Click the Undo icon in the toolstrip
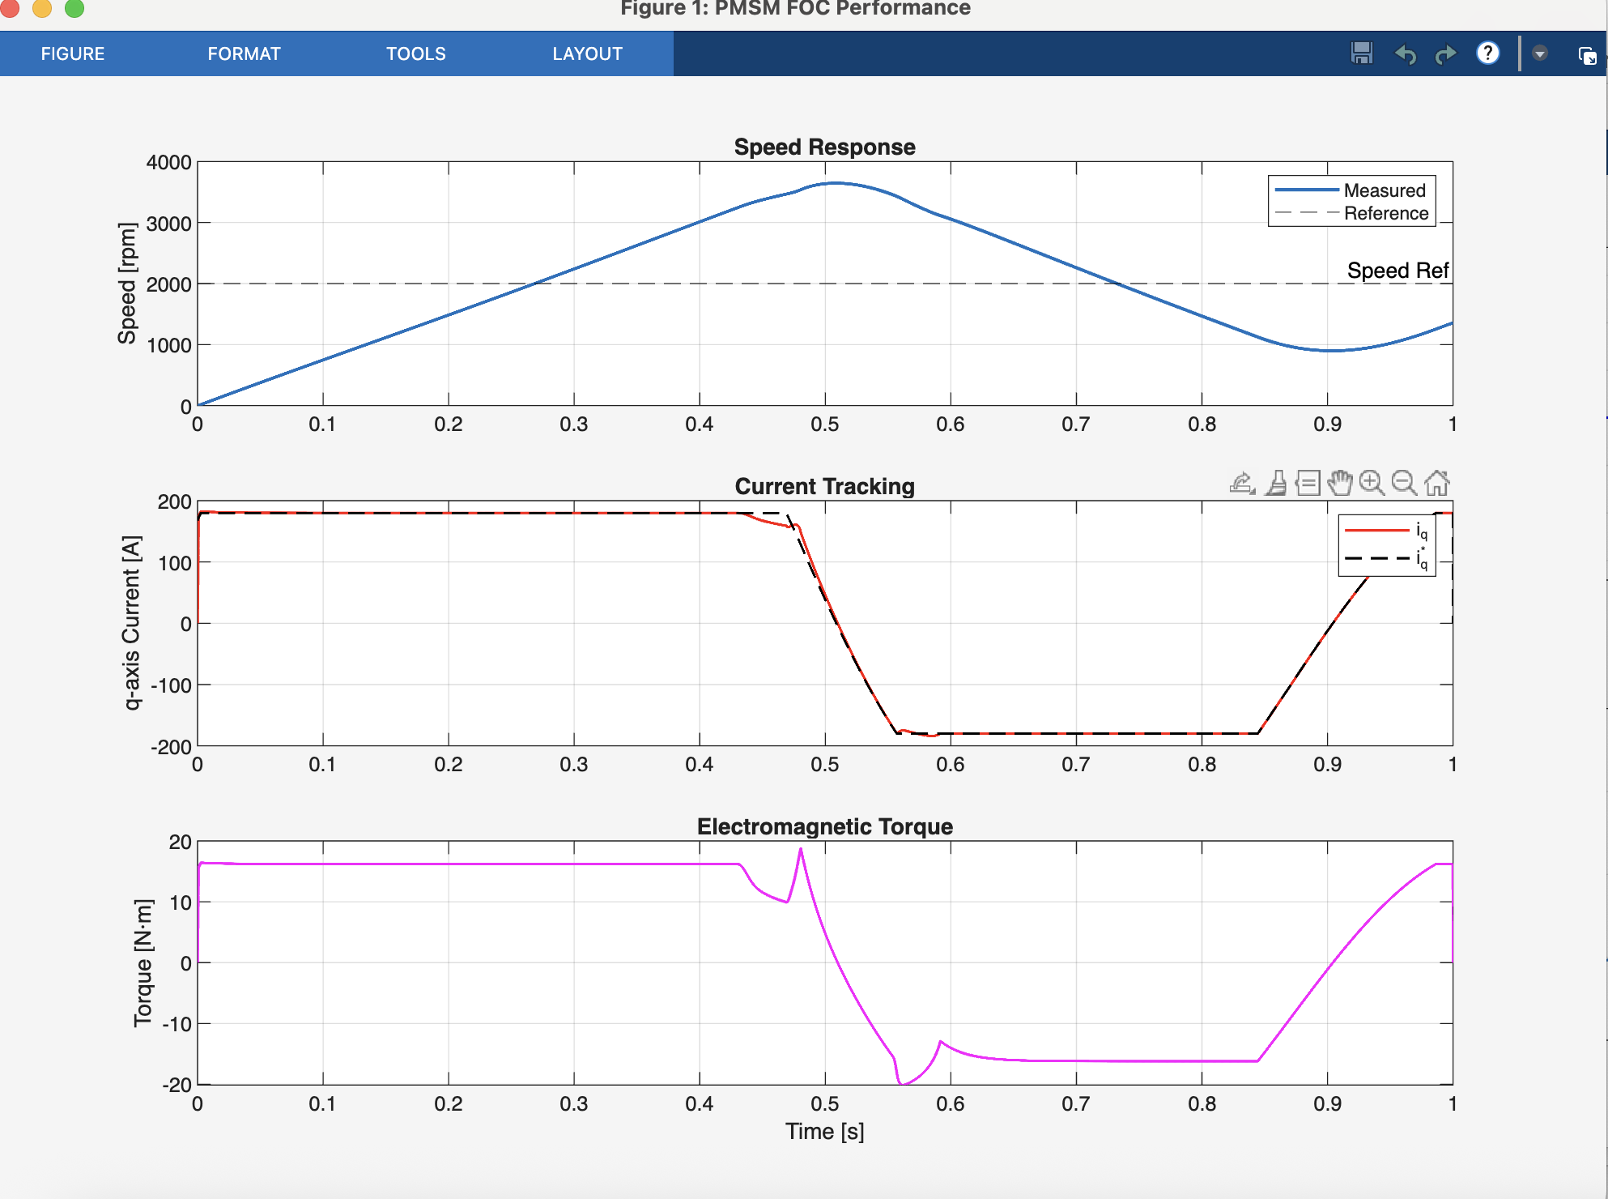Screen dimensions: 1608x1199 pos(1406,53)
